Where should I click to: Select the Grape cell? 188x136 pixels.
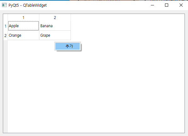(55, 35)
